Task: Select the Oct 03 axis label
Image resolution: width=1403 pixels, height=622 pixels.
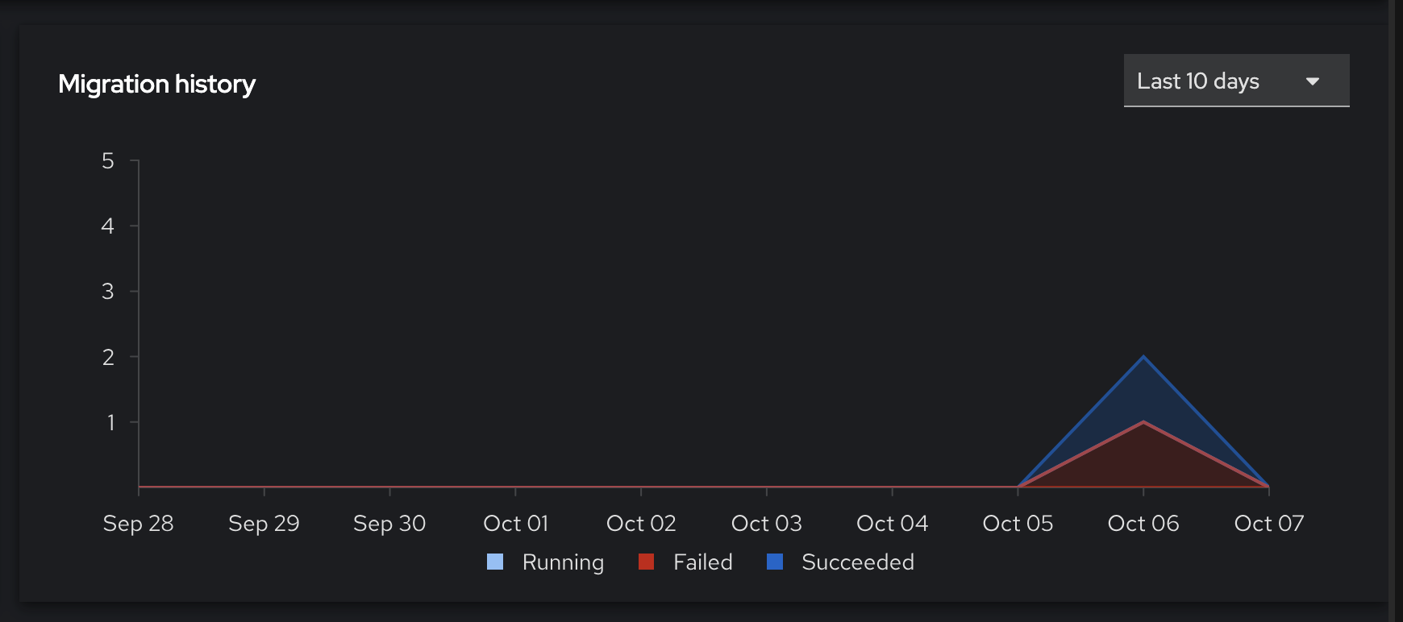Action: [x=766, y=524]
